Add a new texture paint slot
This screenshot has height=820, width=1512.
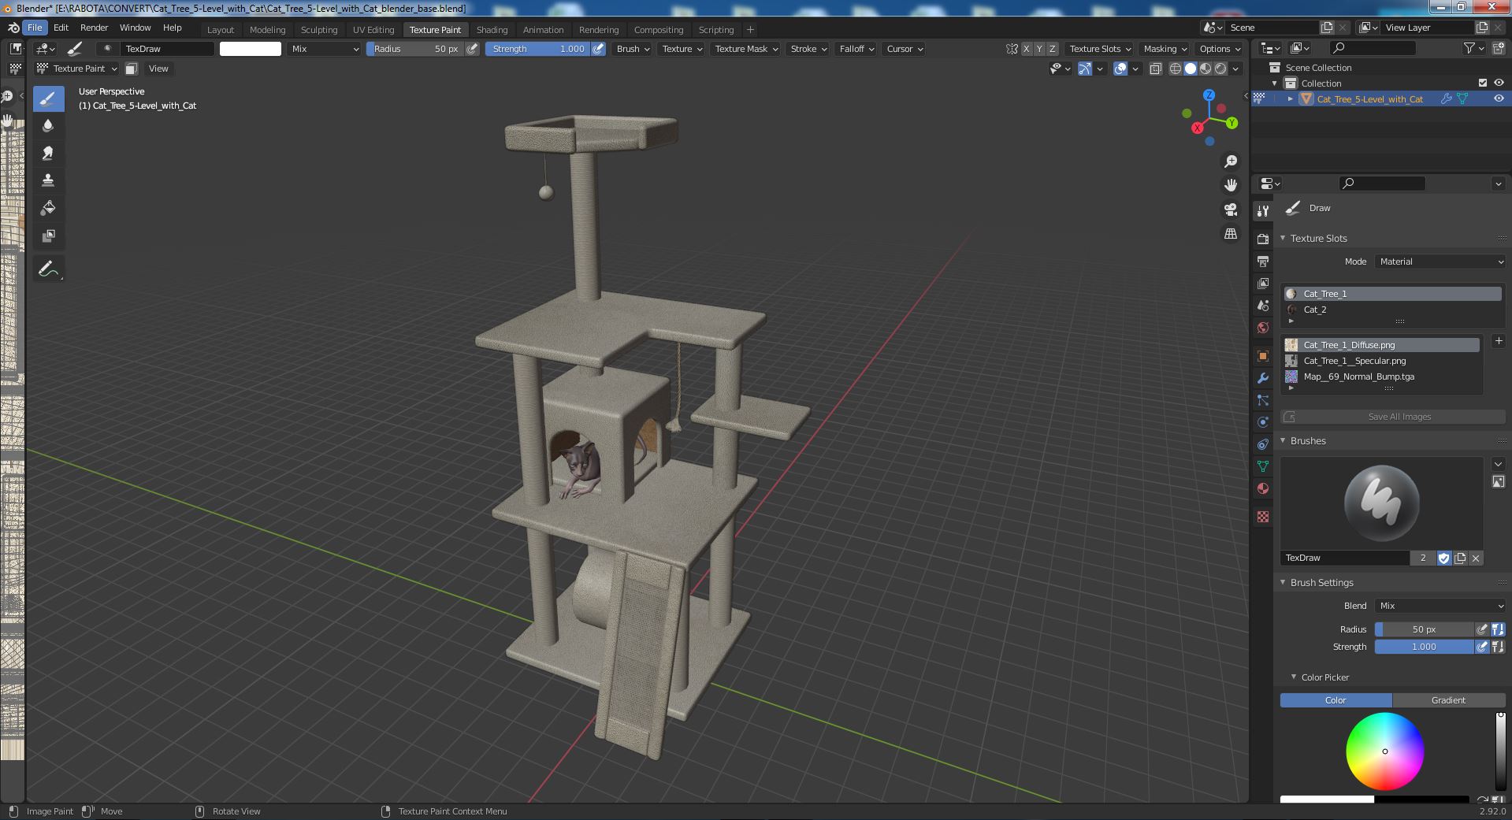[x=1499, y=341]
